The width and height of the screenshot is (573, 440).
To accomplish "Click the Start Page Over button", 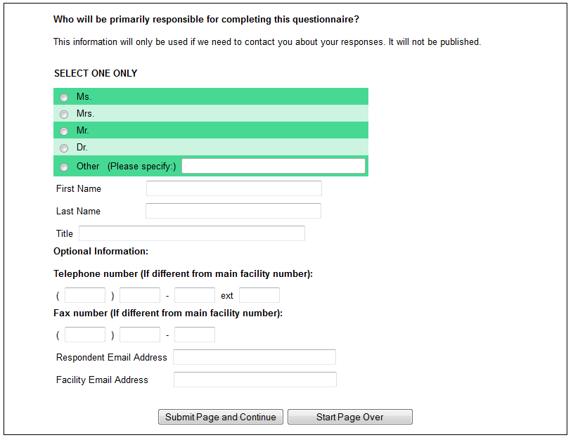I will pos(349,417).
